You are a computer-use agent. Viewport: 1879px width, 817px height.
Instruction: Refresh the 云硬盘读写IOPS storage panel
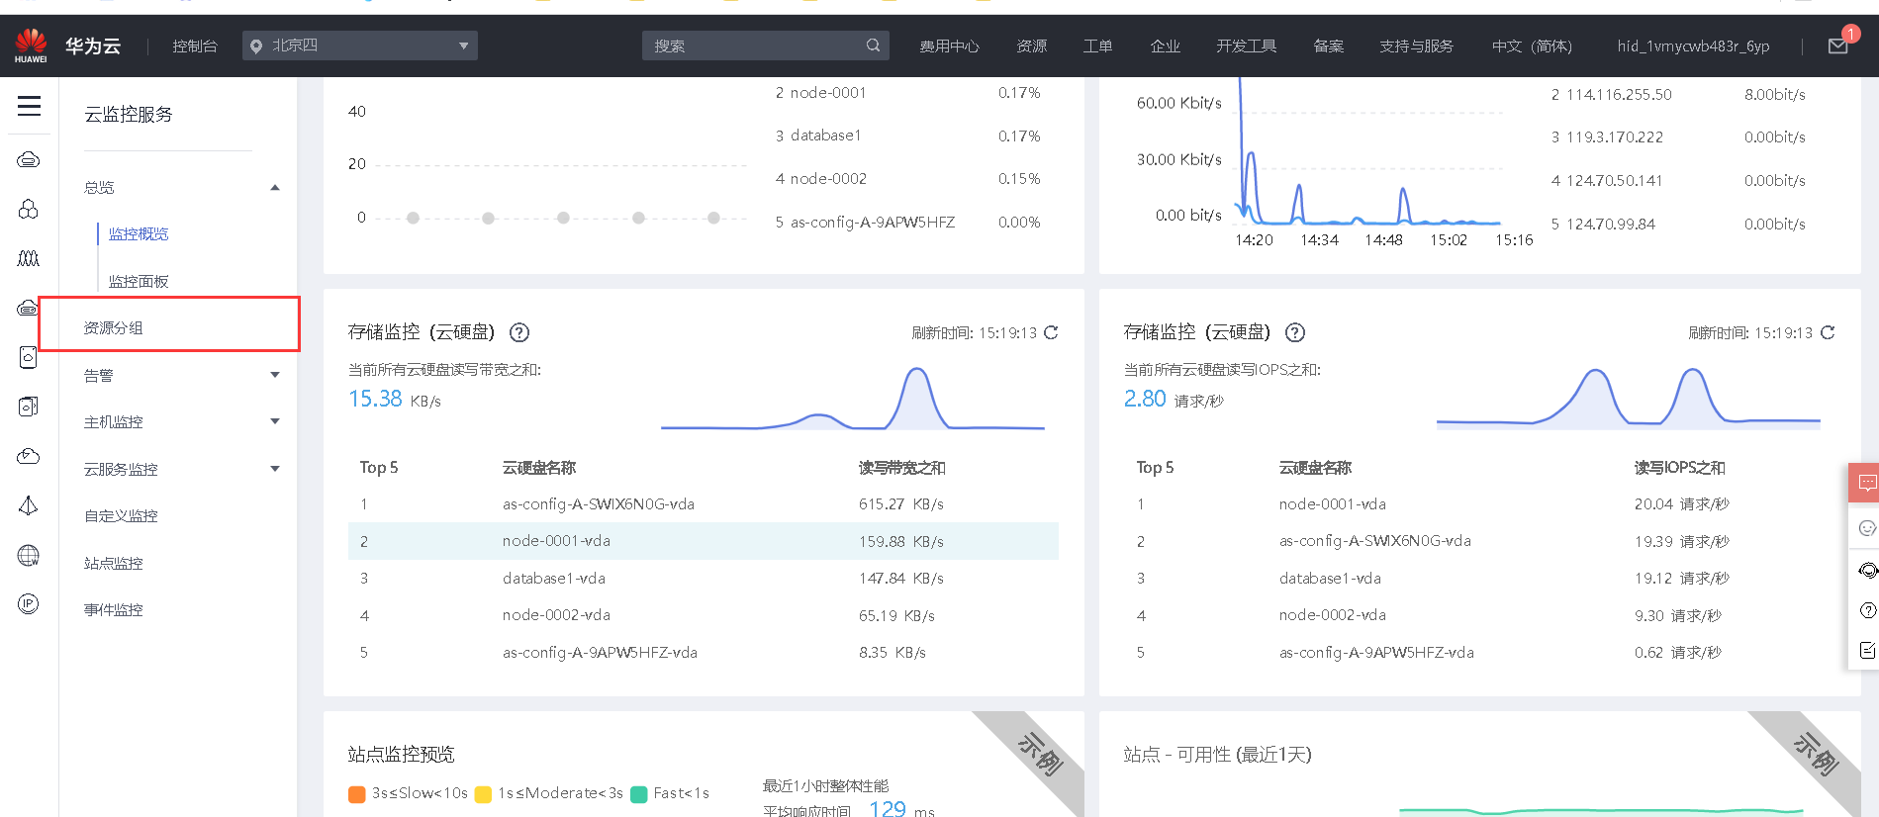coord(1828,332)
